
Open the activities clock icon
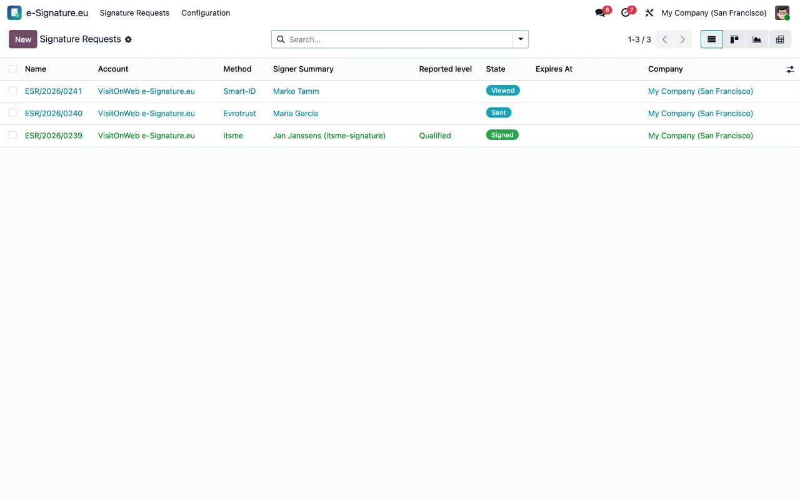tap(626, 12)
